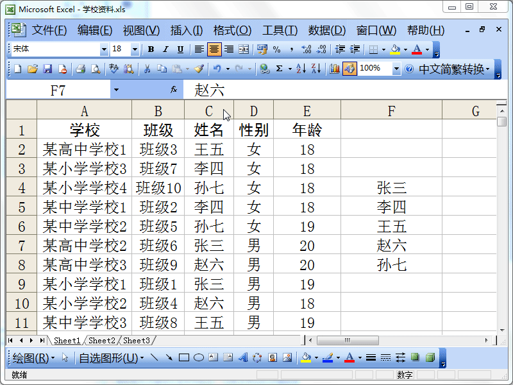Open 中文简繁转换 dropdown
This screenshot has width=513, height=385.
[x=454, y=69]
